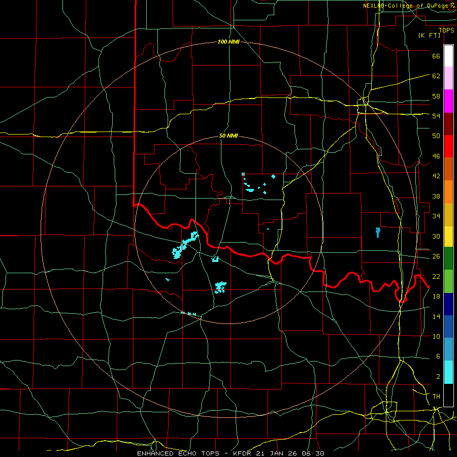Click the navy blue legend swatch
Image resolution: width=457 pixels, height=457 pixels.
coord(448,304)
